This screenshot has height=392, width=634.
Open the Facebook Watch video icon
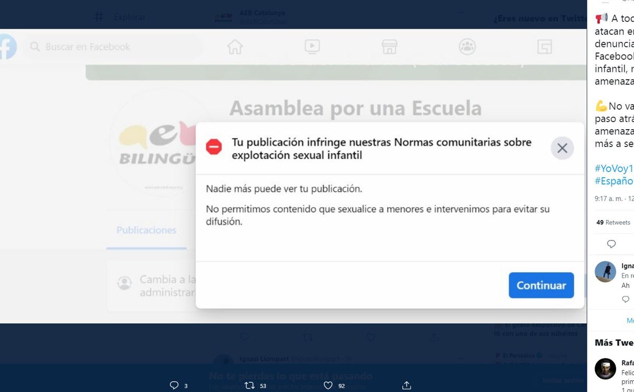(312, 47)
